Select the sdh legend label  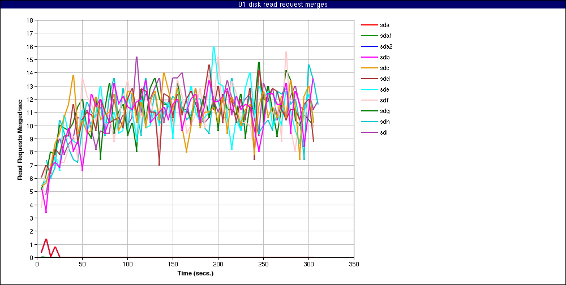point(385,122)
